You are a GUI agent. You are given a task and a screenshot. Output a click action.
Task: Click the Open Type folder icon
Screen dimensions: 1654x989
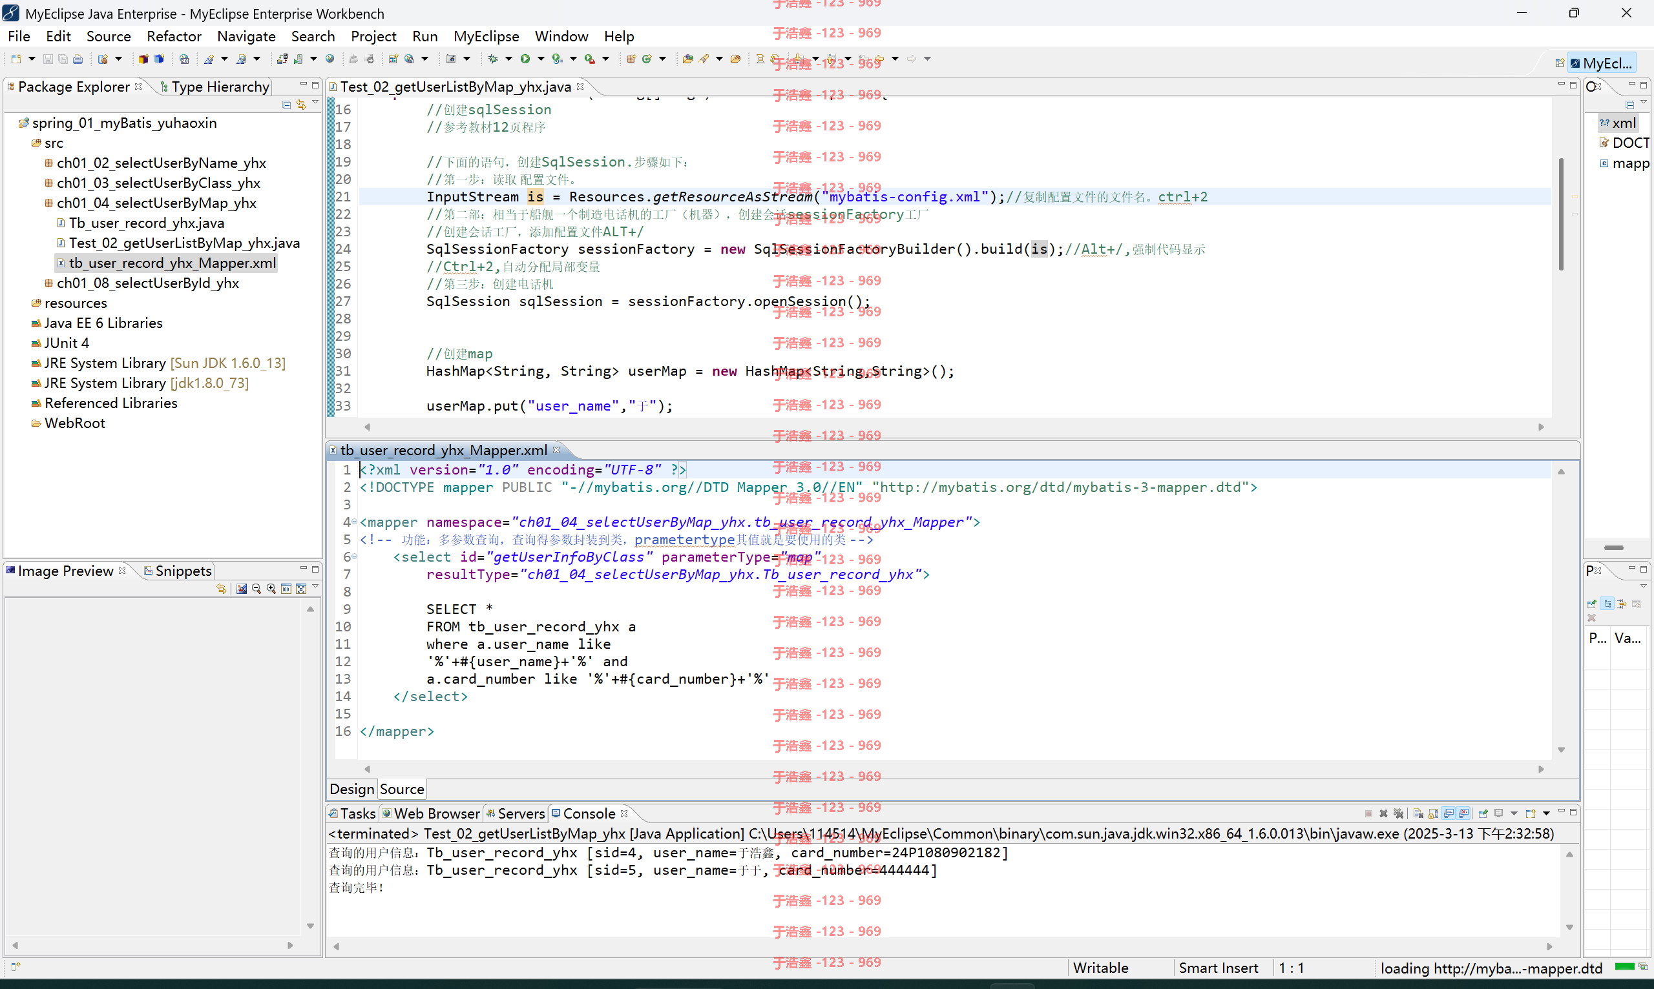(x=687, y=59)
